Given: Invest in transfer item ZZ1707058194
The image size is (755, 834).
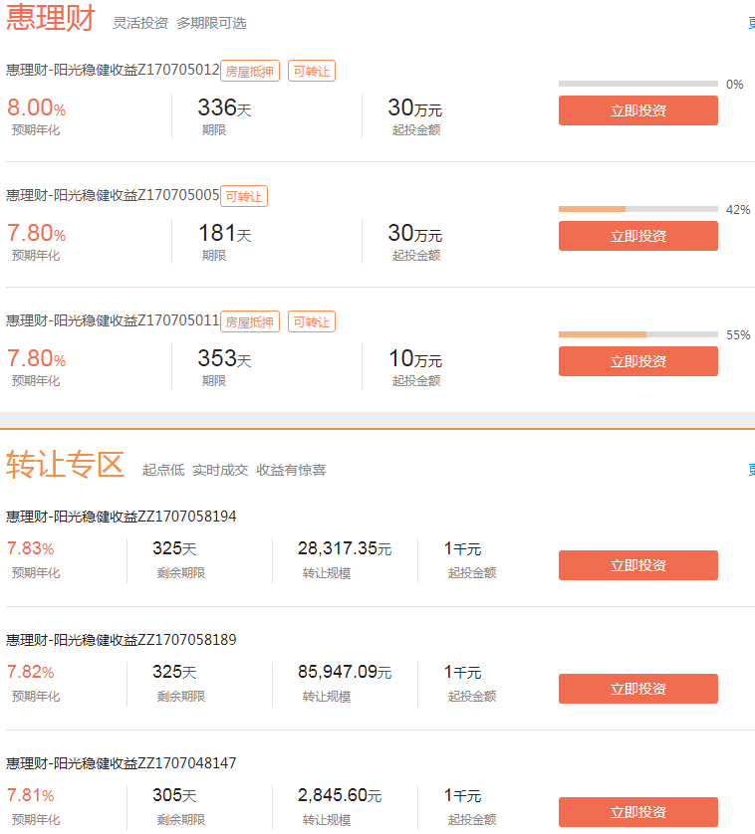Looking at the screenshot, I should point(637,565).
